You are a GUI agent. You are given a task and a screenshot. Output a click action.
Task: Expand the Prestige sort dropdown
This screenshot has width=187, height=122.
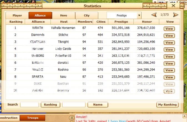click(x=139, y=15)
